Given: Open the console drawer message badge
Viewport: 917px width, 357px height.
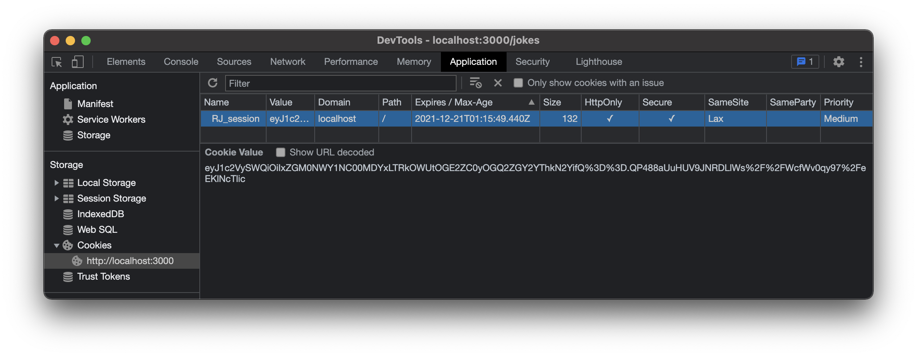Looking at the screenshot, I should pyautogui.click(x=805, y=62).
